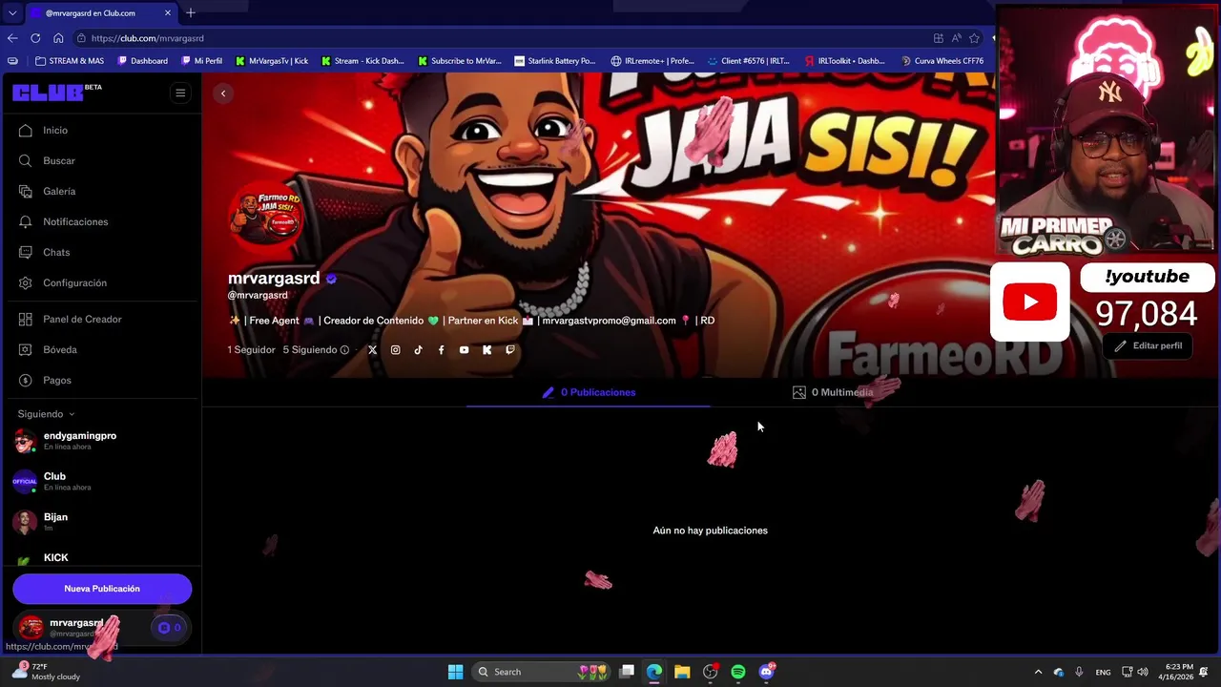The width and height of the screenshot is (1221, 687).
Task: Collapse the sidebar with the hamburger icon
Action: [180, 93]
